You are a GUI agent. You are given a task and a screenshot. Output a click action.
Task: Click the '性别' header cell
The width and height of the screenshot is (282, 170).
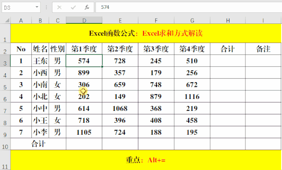click(x=58, y=49)
